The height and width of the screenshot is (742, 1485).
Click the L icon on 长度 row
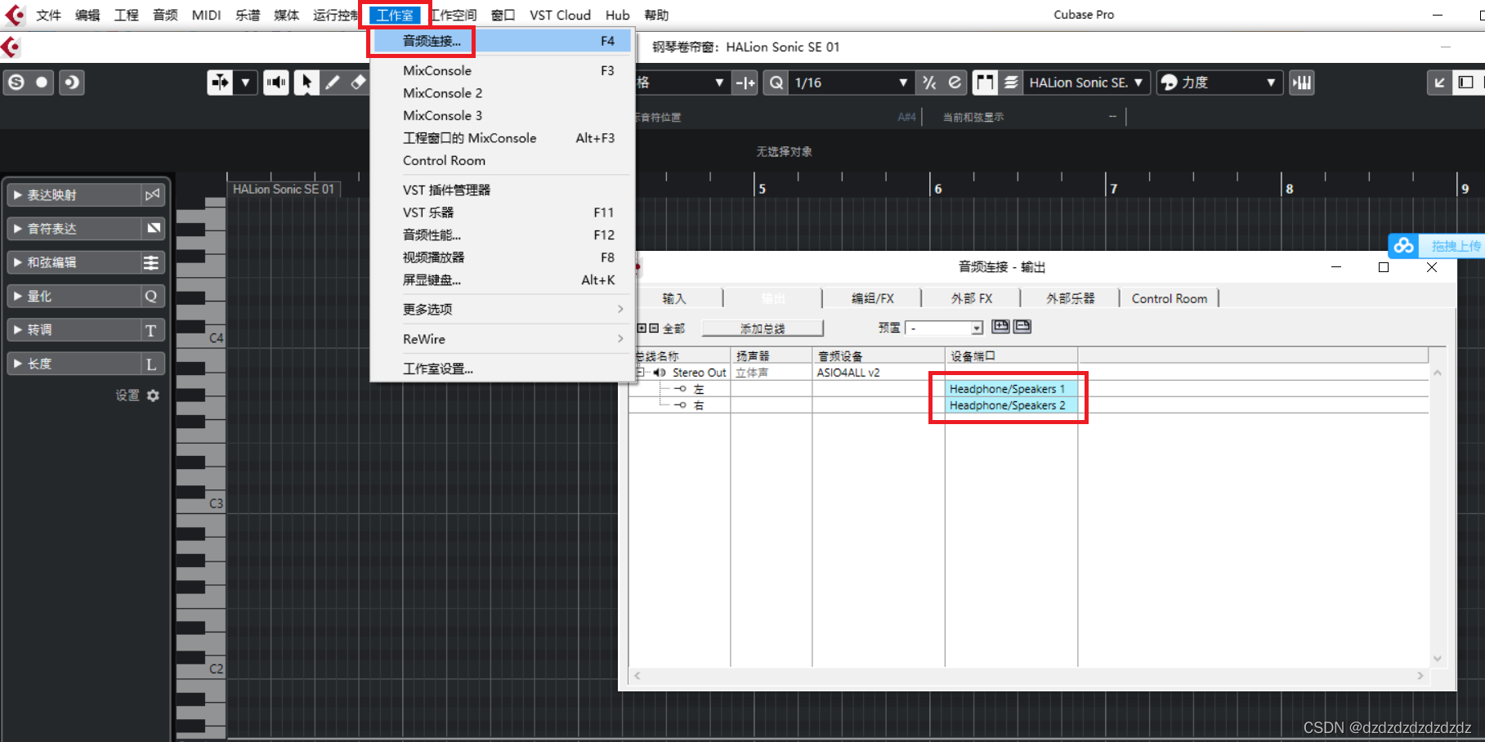151,364
